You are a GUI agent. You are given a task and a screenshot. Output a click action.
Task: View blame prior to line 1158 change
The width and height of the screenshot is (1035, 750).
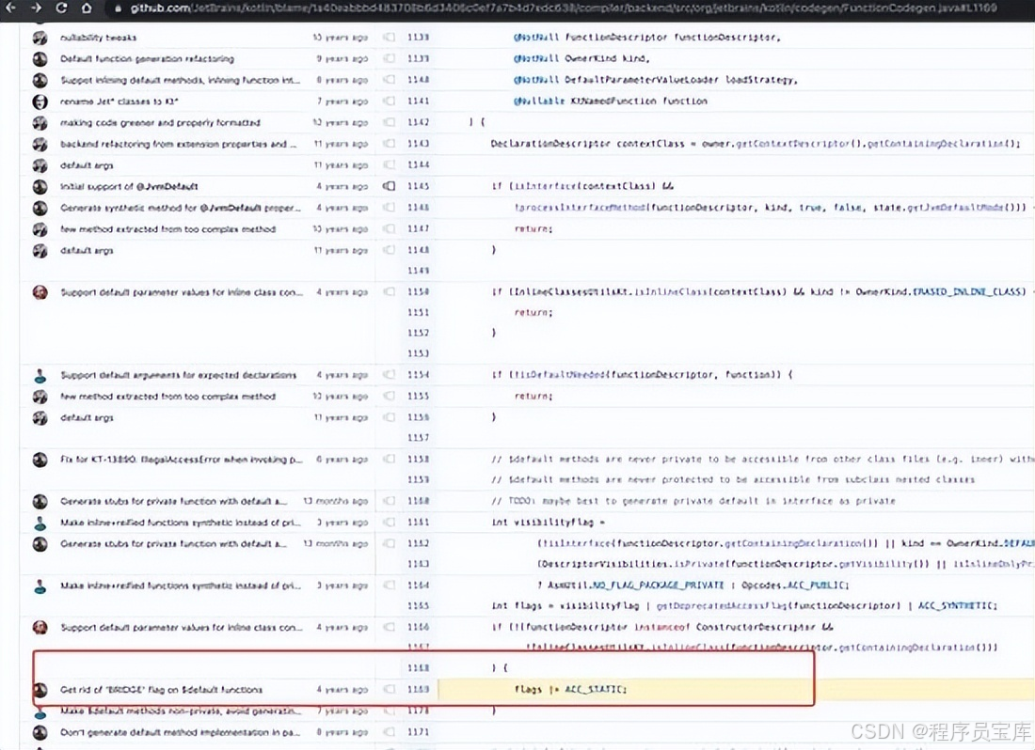click(x=390, y=460)
